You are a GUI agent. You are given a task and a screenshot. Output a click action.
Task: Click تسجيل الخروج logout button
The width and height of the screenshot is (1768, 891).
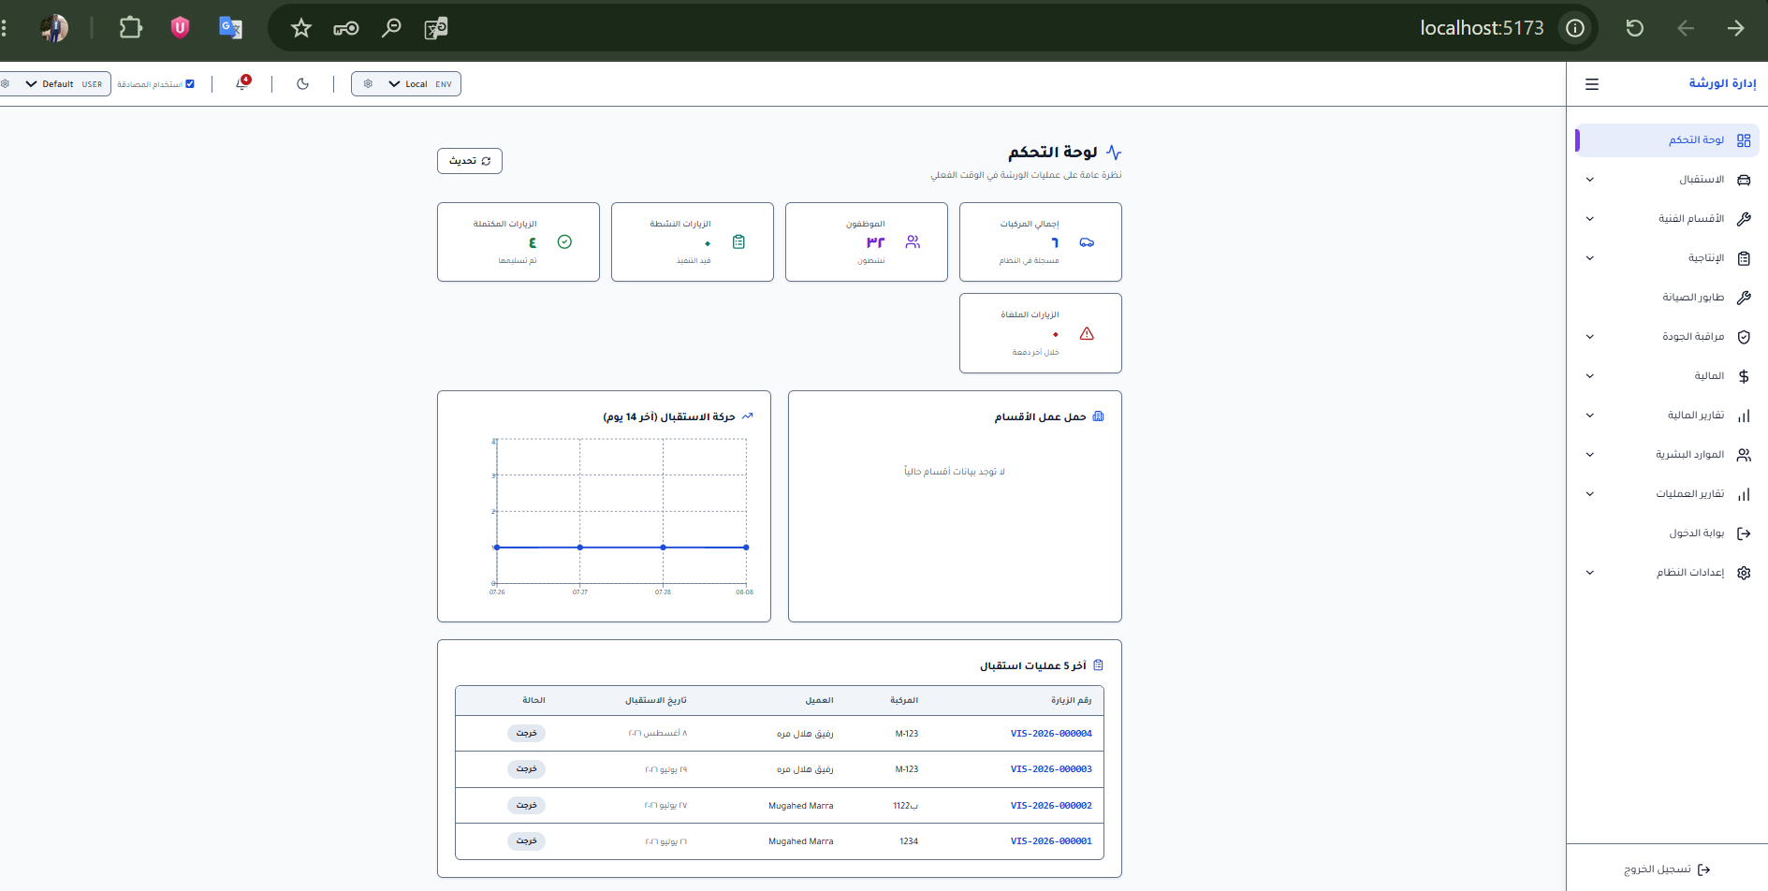click(1667, 869)
